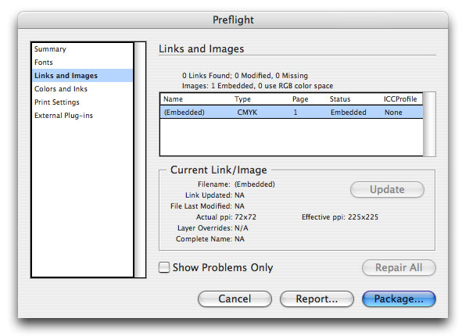This screenshot has height=336, width=462.
Task: Click the Report... button
Action: pos(317,298)
